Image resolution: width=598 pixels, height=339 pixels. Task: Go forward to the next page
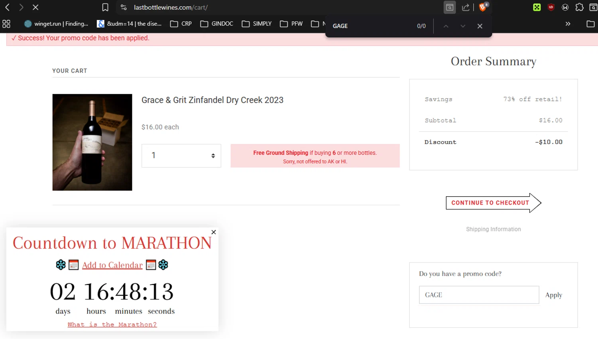point(21,7)
